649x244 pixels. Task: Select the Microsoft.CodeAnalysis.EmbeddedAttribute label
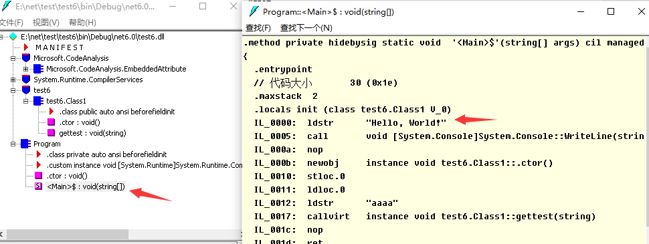tap(116, 69)
